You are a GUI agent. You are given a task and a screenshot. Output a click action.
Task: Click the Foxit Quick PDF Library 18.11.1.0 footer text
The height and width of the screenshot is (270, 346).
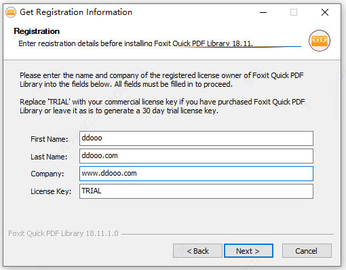63,233
